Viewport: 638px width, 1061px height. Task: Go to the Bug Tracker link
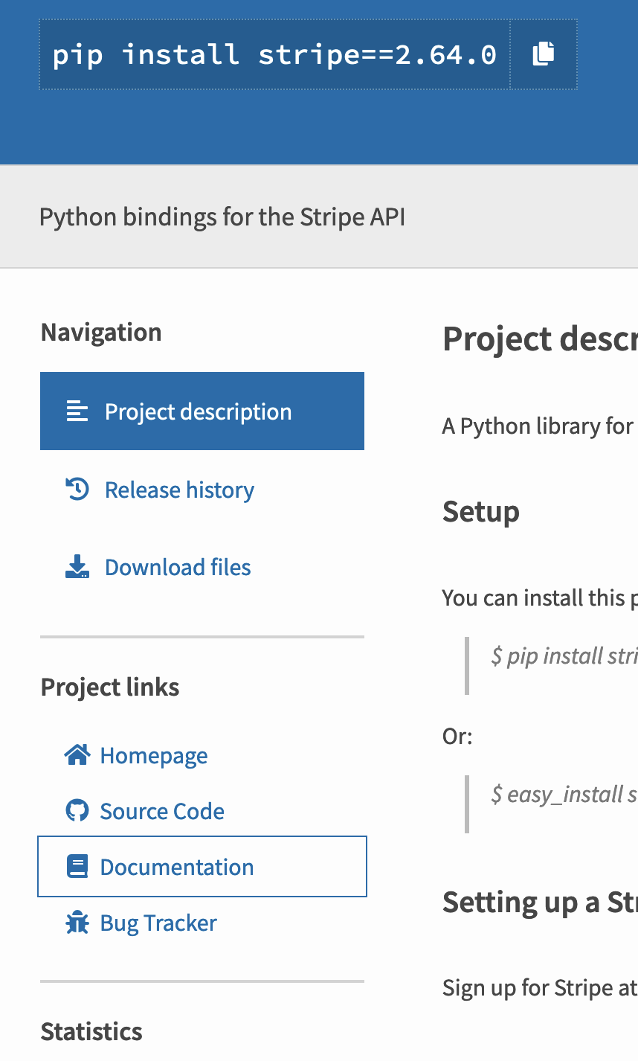(x=158, y=923)
